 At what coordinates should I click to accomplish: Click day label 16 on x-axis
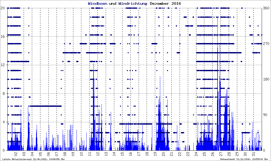pos(130,154)
